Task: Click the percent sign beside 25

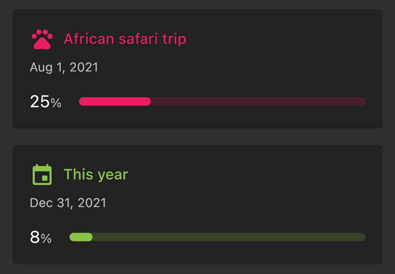Action: 56,103
